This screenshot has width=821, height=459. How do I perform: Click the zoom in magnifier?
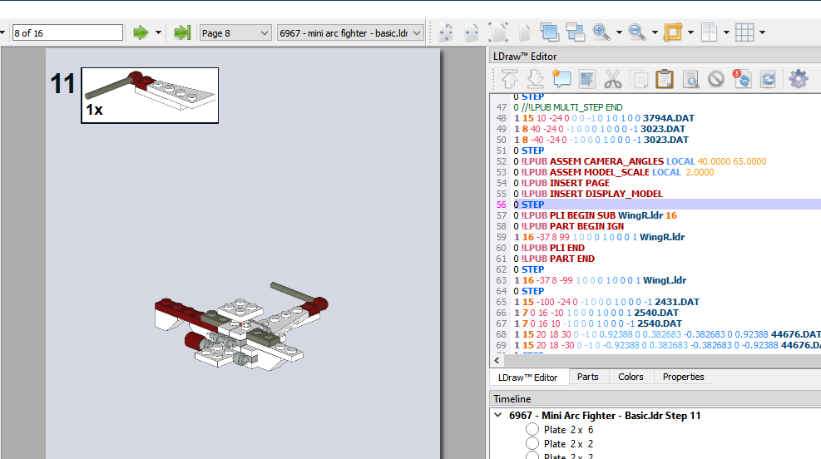click(601, 32)
